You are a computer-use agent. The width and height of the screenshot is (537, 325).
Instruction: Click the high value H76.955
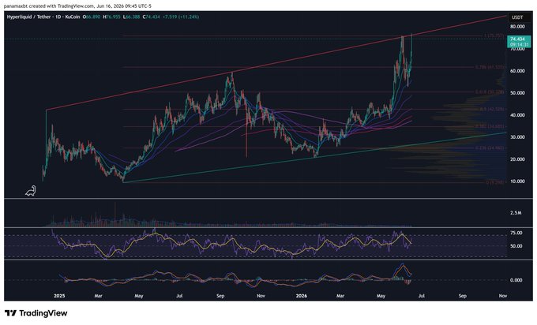click(111, 17)
